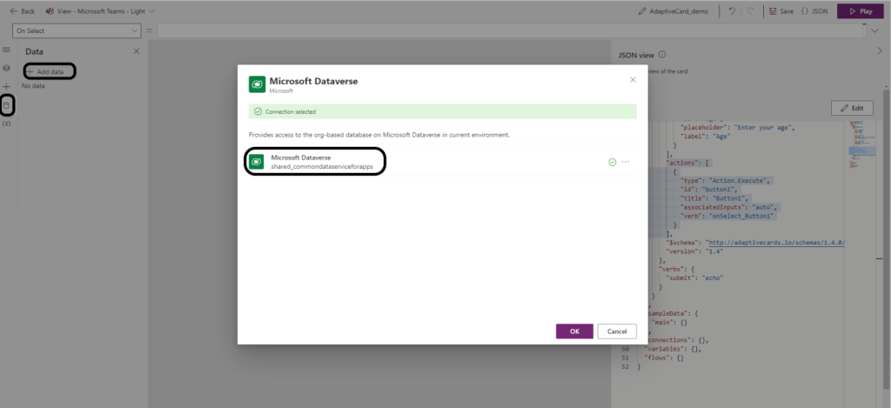Viewport: 891px width, 408px height.
Task: Open the Data sources cylinder icon in sidebar
Action: point(7,105)
